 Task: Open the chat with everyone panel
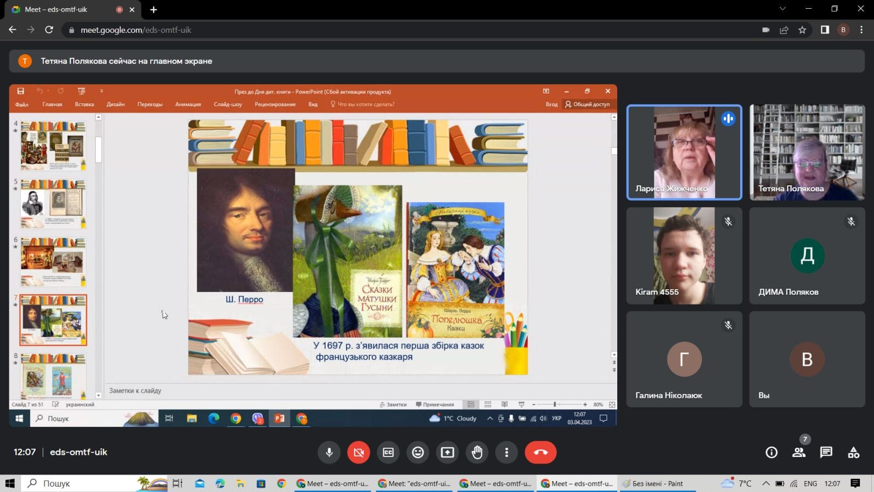point(826,452)
